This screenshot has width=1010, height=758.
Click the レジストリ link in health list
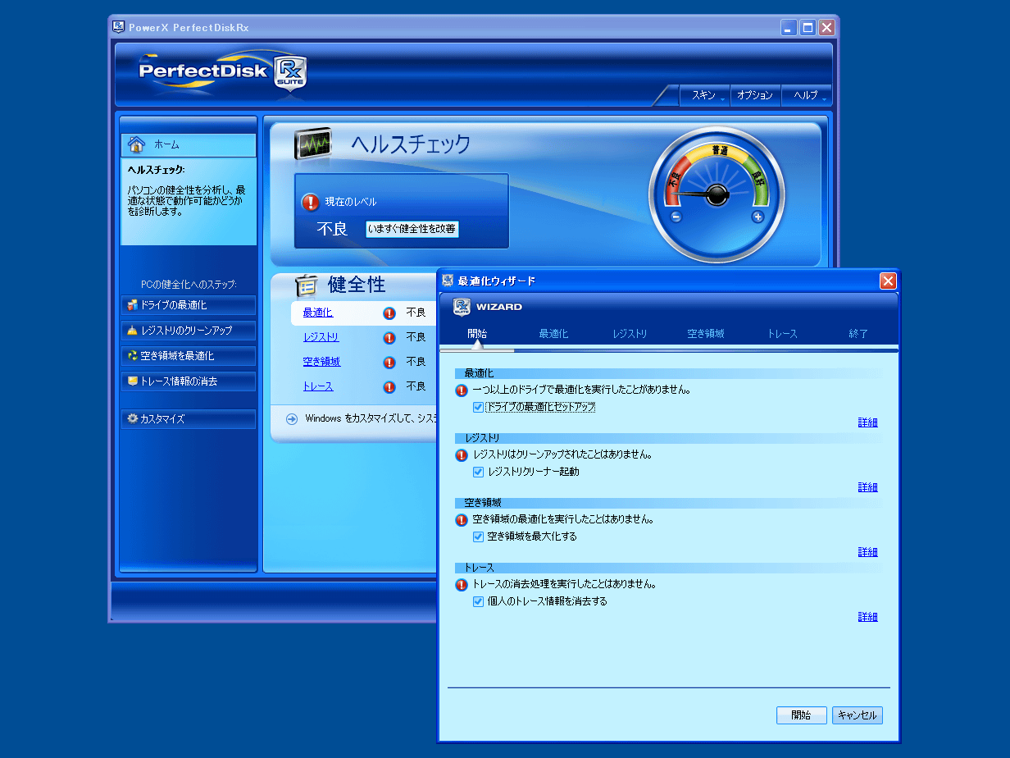321,337
